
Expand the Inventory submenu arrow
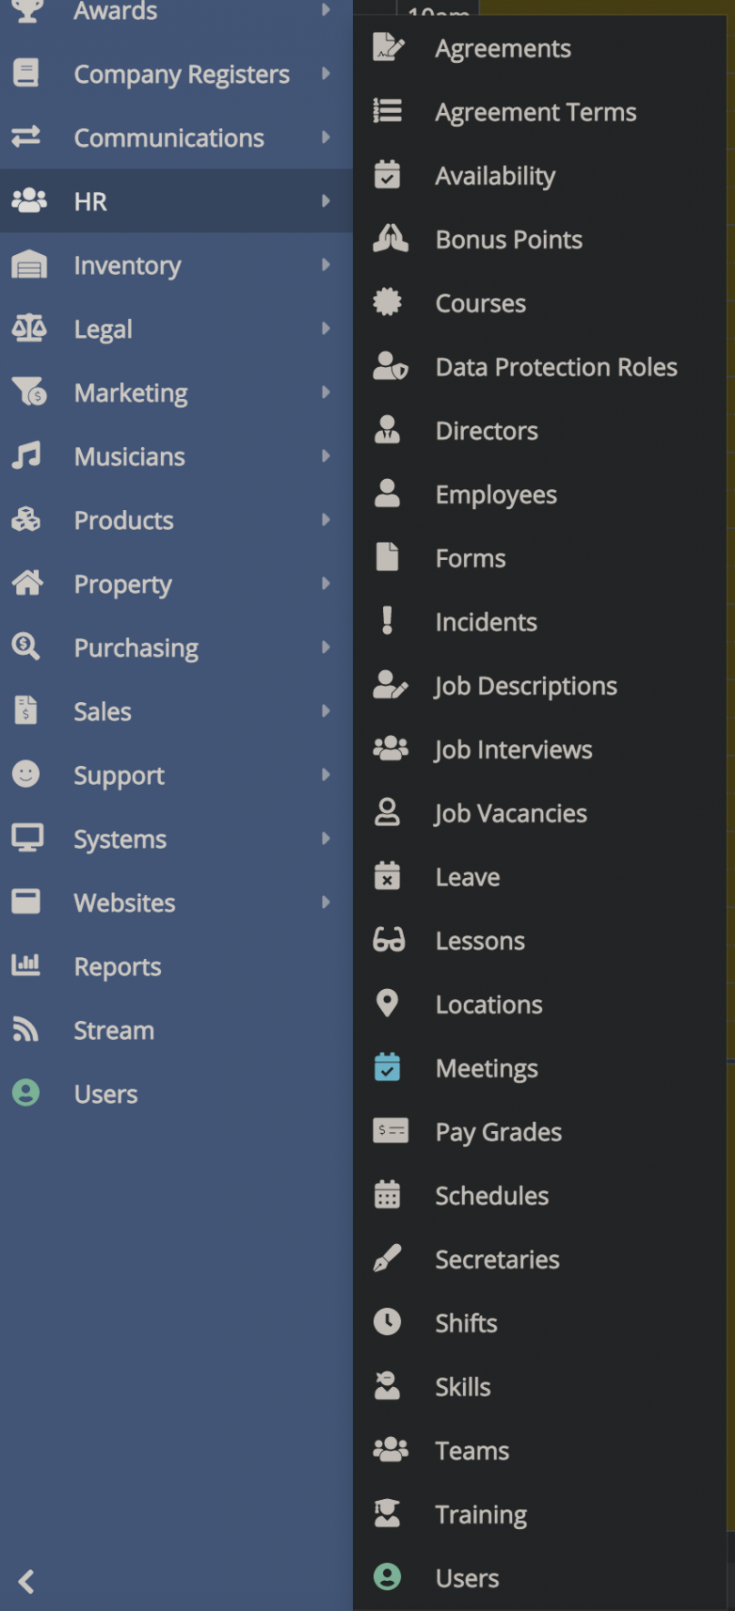pos(326,265)
